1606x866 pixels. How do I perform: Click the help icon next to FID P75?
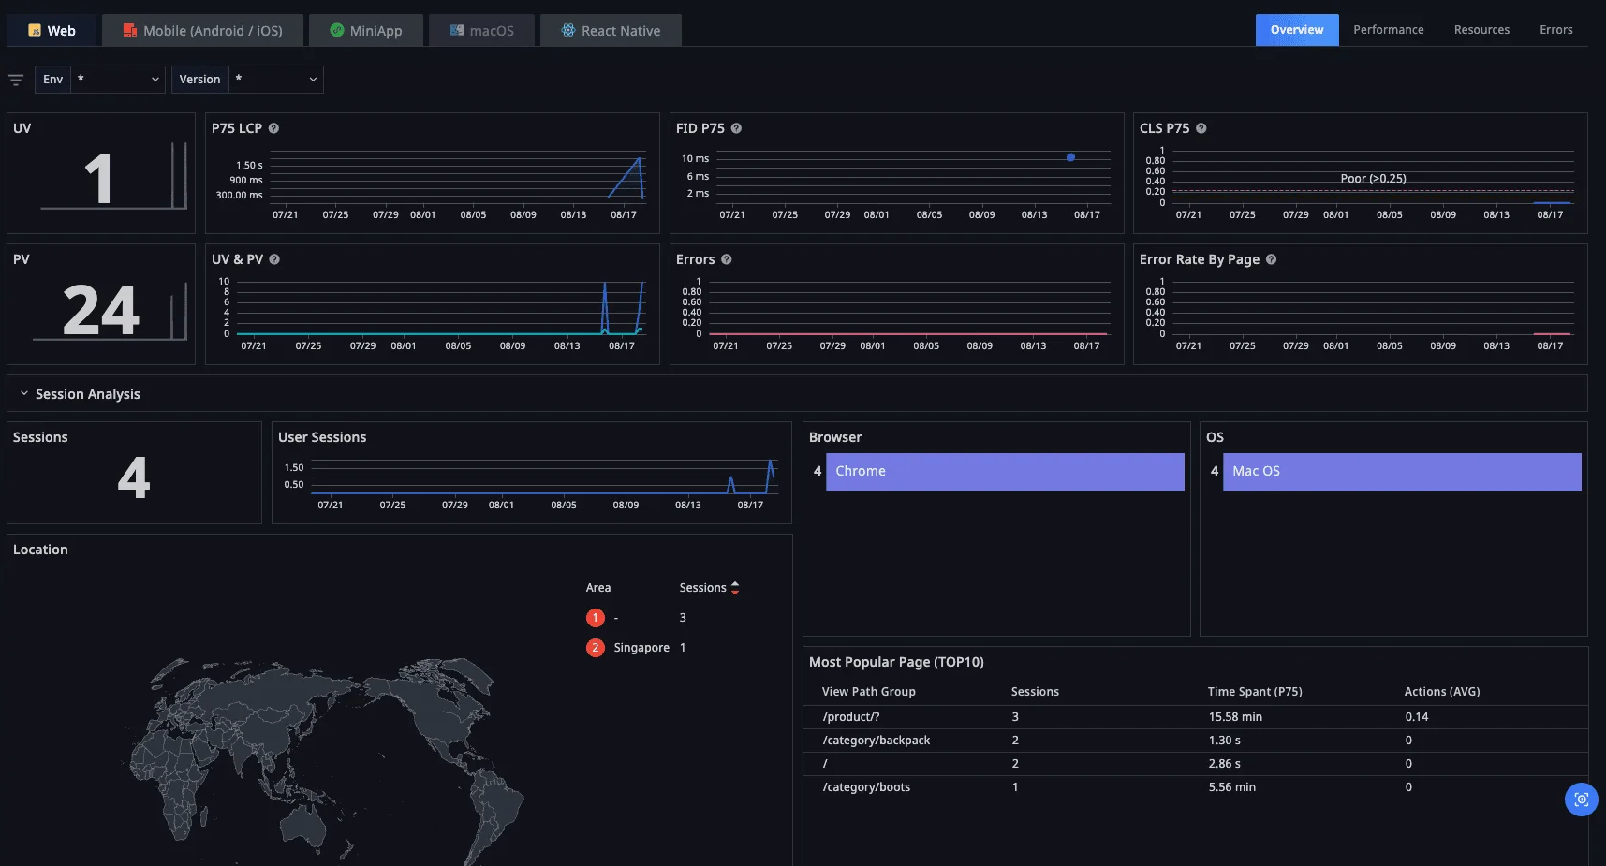click(x=736, y=128)
